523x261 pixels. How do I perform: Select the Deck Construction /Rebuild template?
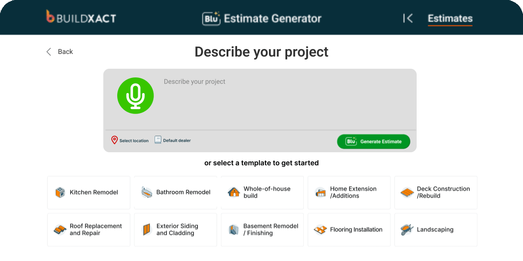pyautogui.click(x=435, y=192)
